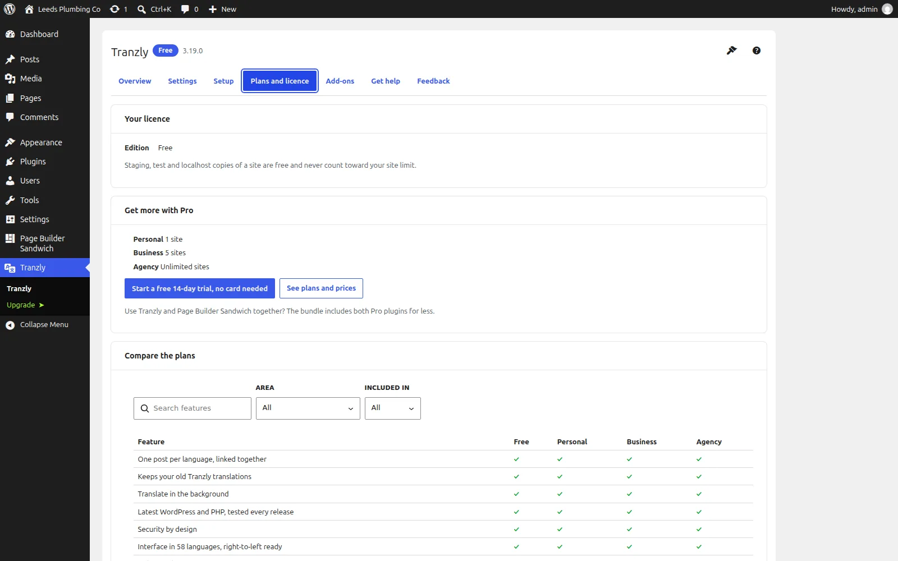Open the Feedback tab
Image resolution: width=898 pixels, height=561 pixels.
tap(433, 81)
